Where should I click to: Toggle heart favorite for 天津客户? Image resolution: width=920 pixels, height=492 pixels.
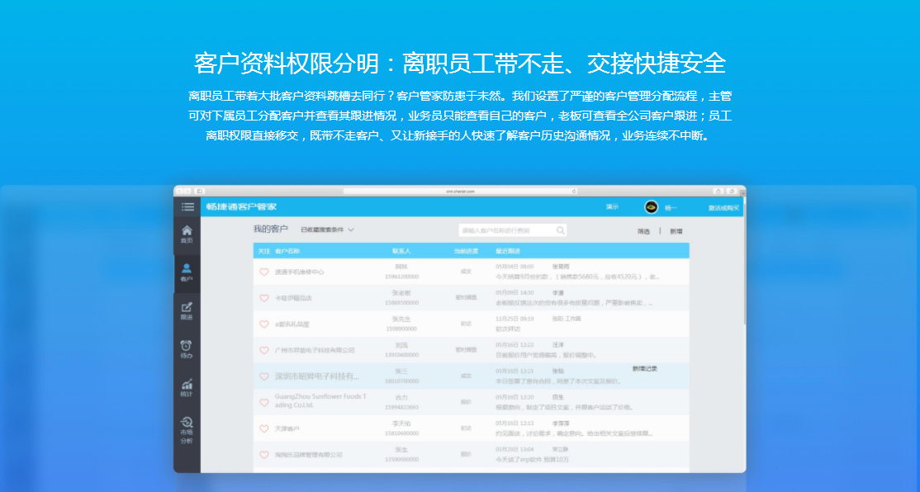click(264, 429)
